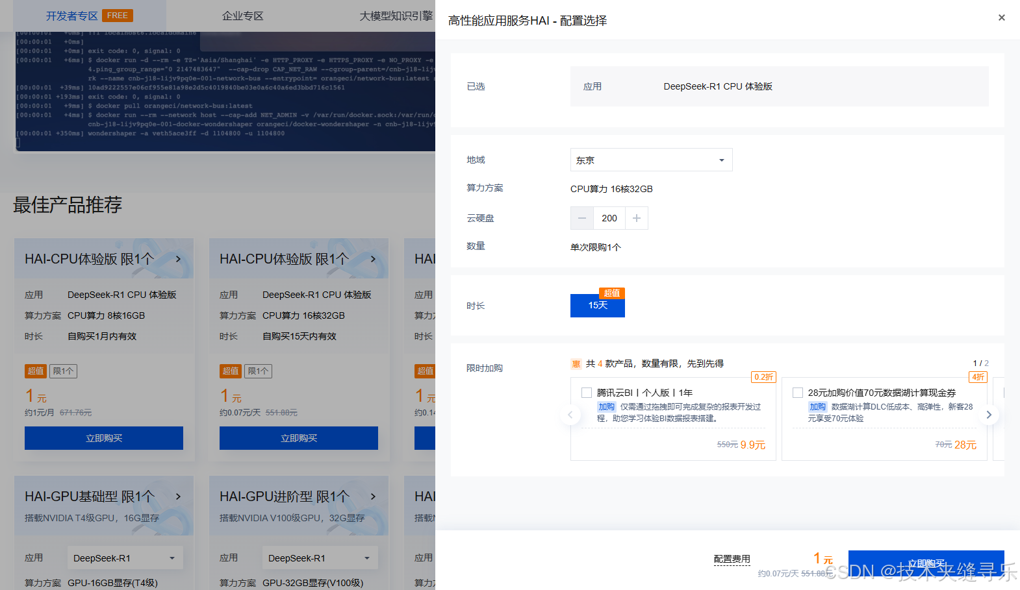Open HAI-GPU进阶型 card chevron
This screenshot has width=1020, height=590.
pyautogui.click(x=373, y=497)
